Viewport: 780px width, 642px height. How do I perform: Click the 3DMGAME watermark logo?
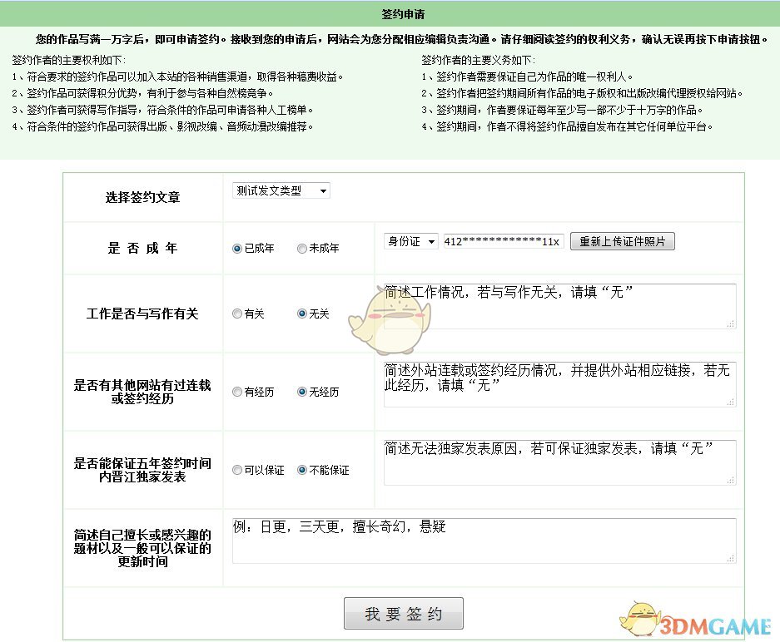point(698,620)
